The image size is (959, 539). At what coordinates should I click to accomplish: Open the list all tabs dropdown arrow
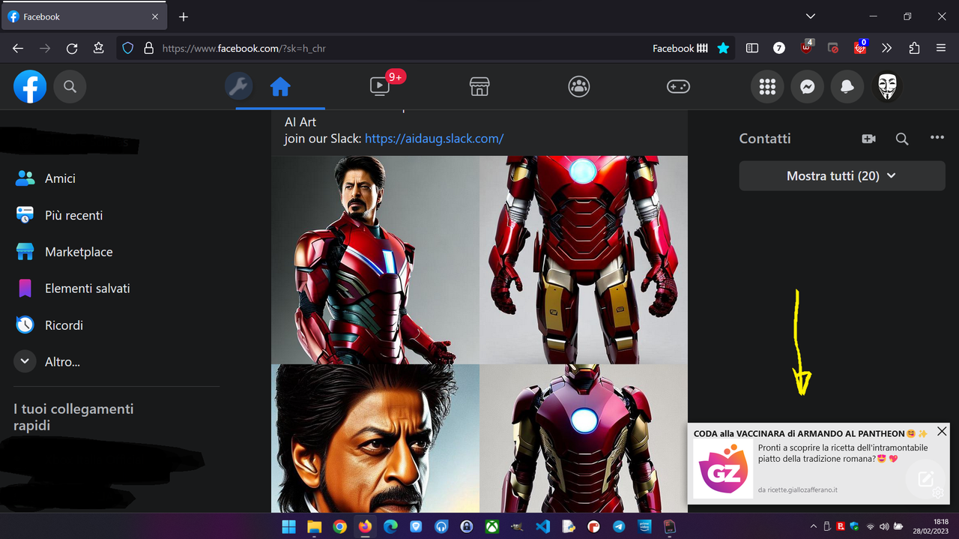pos(810,16)
